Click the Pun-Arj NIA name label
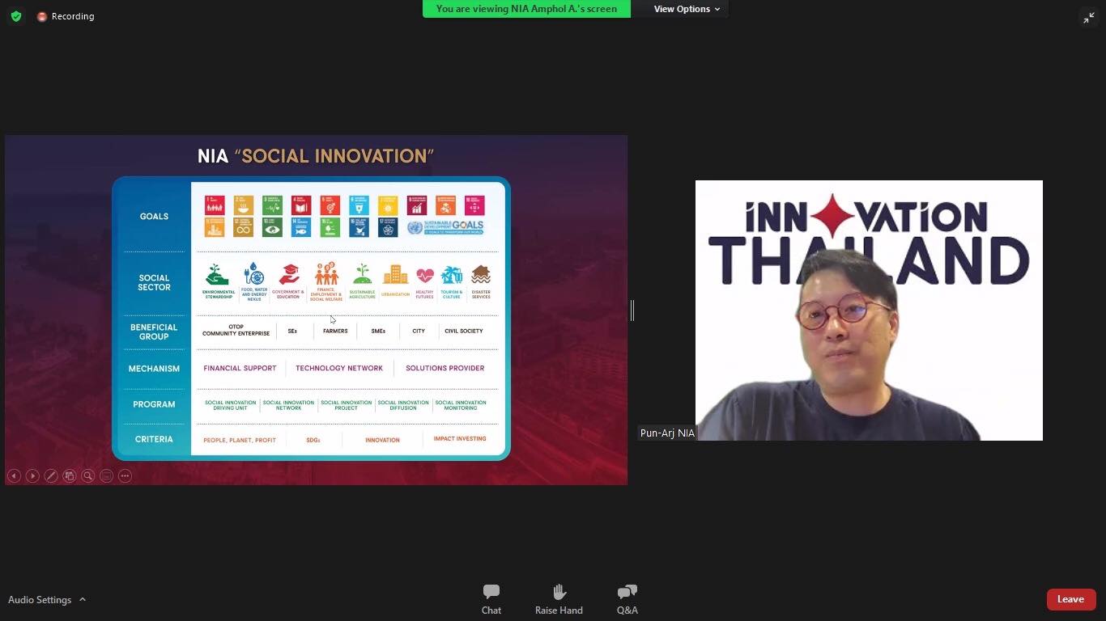Image resolution: width=1106 pixels, height=621 pixels. 667,433
